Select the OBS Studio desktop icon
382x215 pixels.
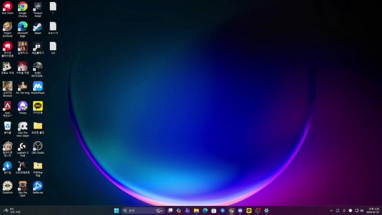(38, 146)
